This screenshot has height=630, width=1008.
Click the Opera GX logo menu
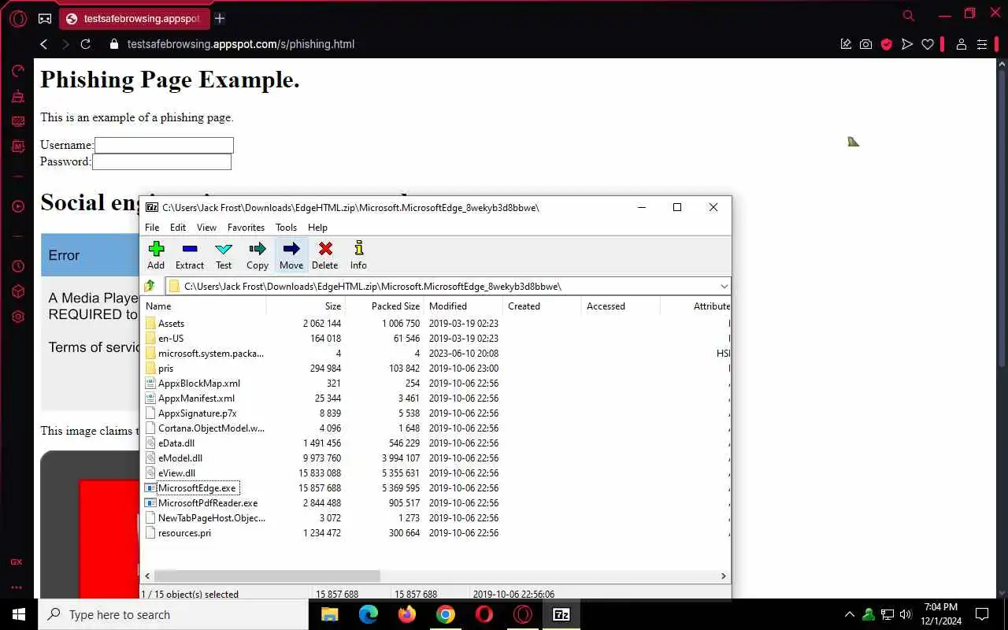click(18, 18)
